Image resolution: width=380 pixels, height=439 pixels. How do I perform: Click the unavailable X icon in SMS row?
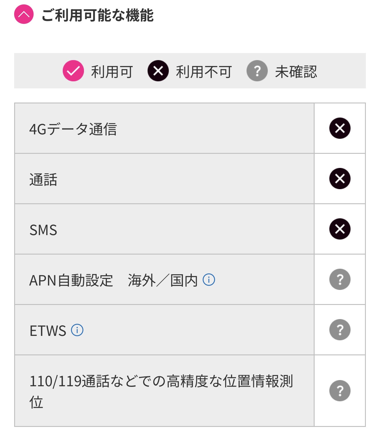pos(340,229)
